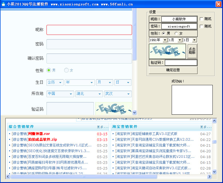Image resolution: width=223 pixels, height=183 pixels.
Task: Expand the 公历 calendar type dropdown
Action: (55, 82)
